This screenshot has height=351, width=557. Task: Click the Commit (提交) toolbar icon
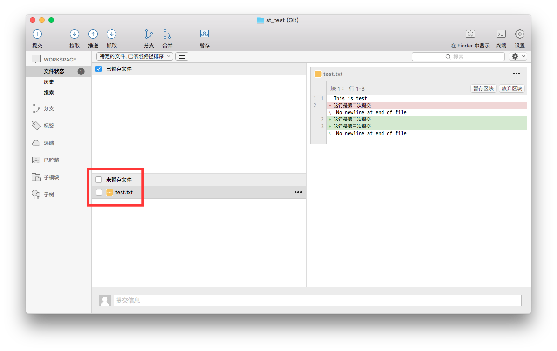click(37, 34)
